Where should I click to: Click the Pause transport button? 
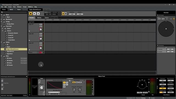pos(38,13)
